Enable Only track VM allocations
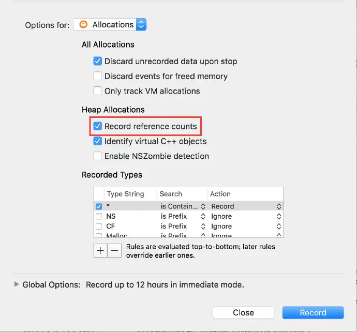The height and width of the screenshot is (332, 357). [97, 91]
